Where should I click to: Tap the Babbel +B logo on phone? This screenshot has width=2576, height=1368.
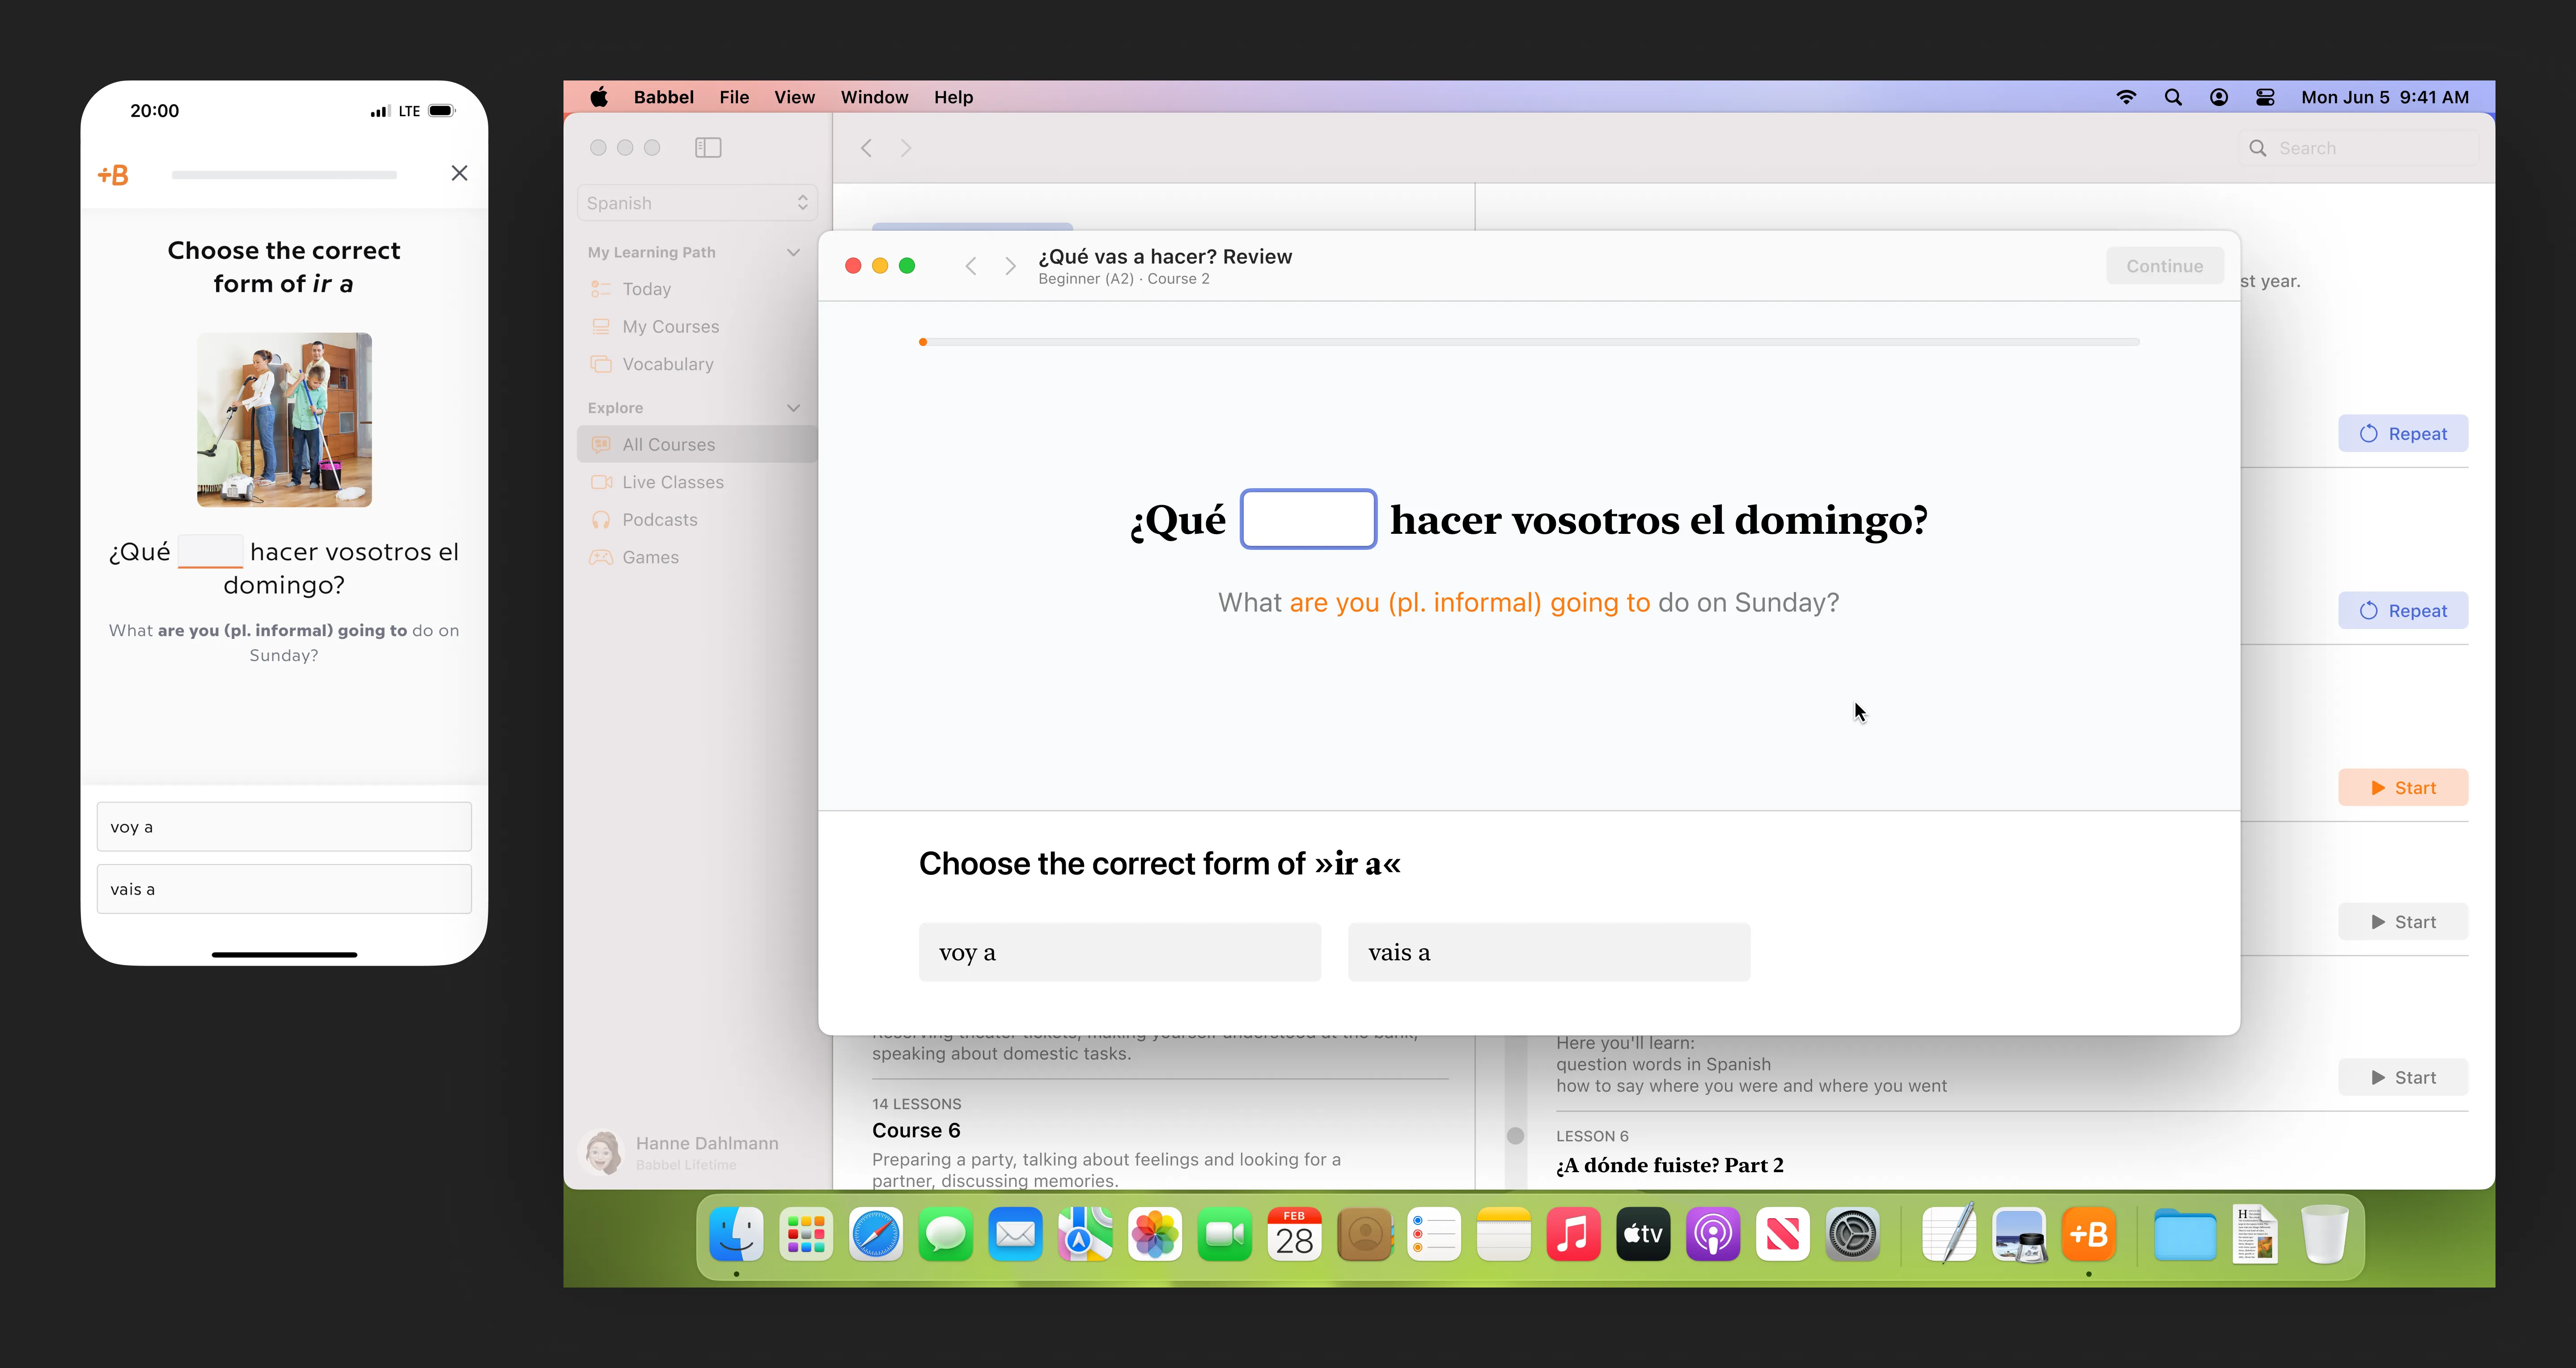[x=113, y=175]
